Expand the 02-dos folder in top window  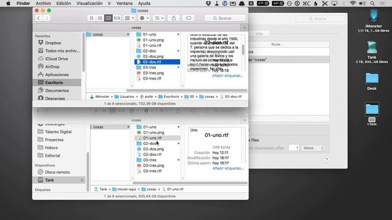click(178, 51)
